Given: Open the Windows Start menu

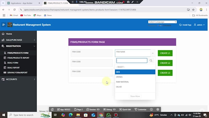Looking at the screenshot, I should [4, 115].
